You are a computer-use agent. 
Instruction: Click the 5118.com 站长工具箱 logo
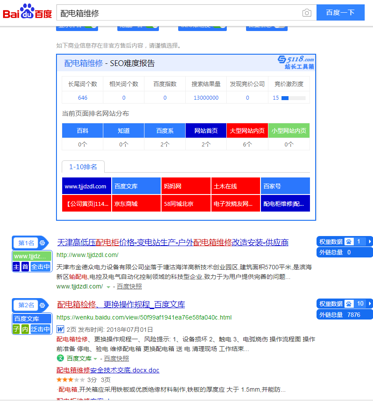(296, 63)
